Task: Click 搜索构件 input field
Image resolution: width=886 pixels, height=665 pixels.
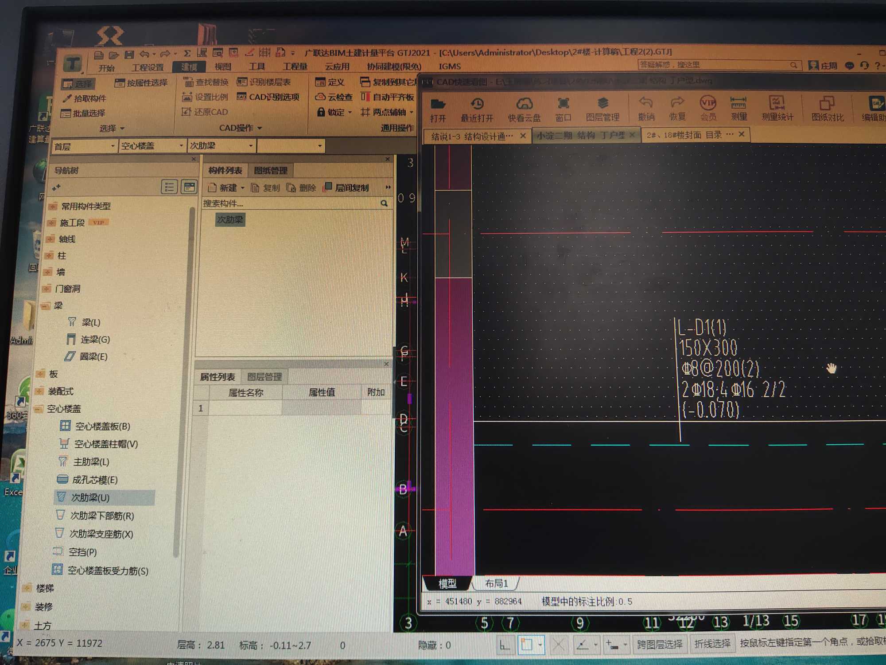Action: [290, 203]
